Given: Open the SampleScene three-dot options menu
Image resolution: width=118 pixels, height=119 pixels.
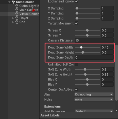Looking at the screenshot, I should (x=36, y=2).
